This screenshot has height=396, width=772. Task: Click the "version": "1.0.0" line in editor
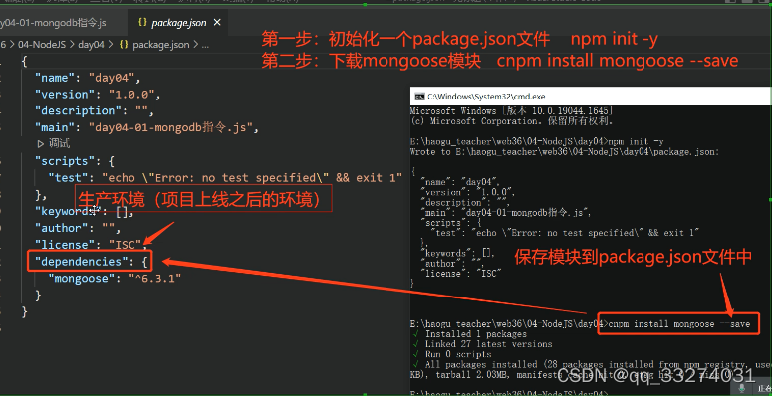tap(98, 94)
